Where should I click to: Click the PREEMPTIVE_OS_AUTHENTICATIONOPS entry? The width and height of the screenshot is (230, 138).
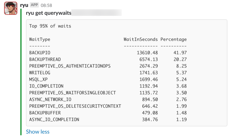point(70,66)
